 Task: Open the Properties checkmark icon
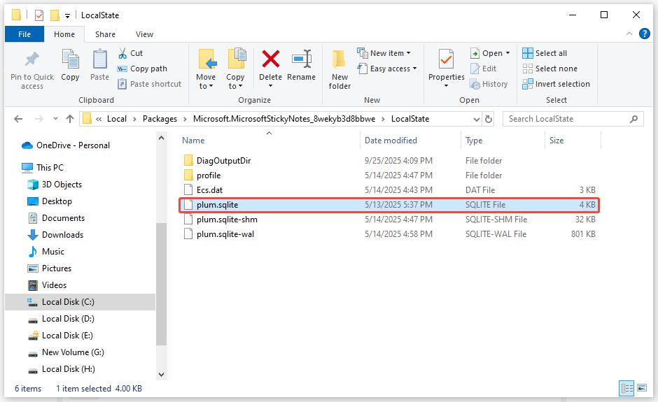coord(446,59)
